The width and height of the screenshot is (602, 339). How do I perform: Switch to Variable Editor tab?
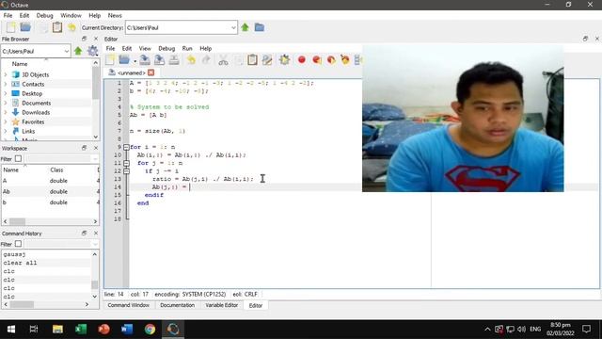coord(222,305)
